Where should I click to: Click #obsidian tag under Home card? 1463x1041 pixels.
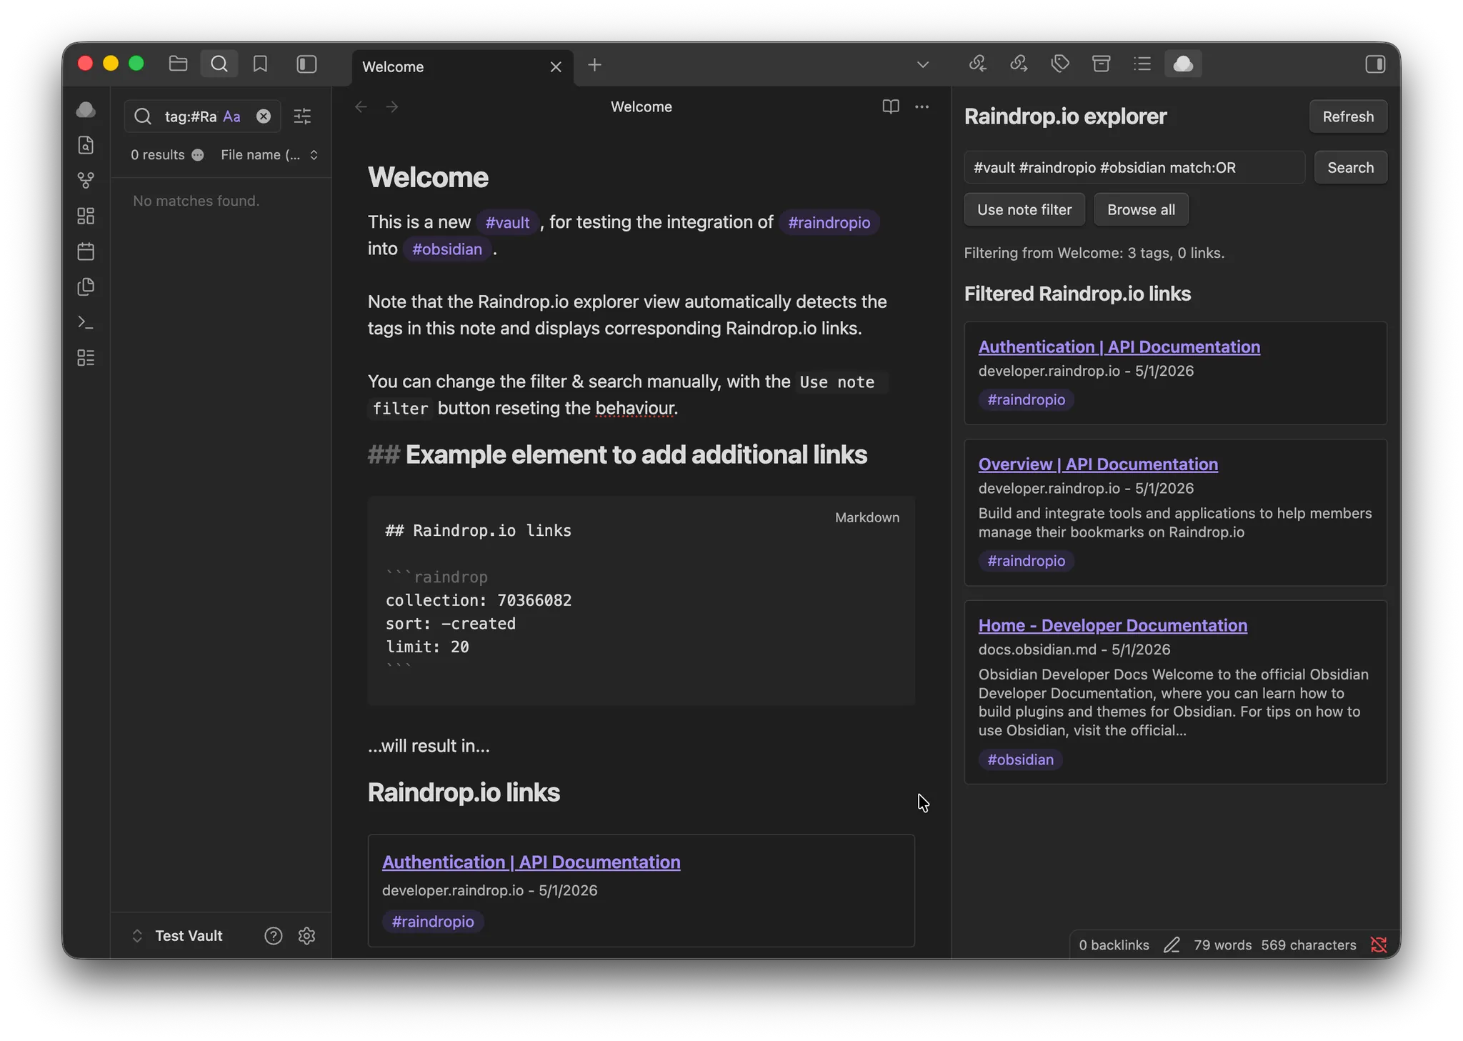pyautogui.click(x=1020, y=759)
